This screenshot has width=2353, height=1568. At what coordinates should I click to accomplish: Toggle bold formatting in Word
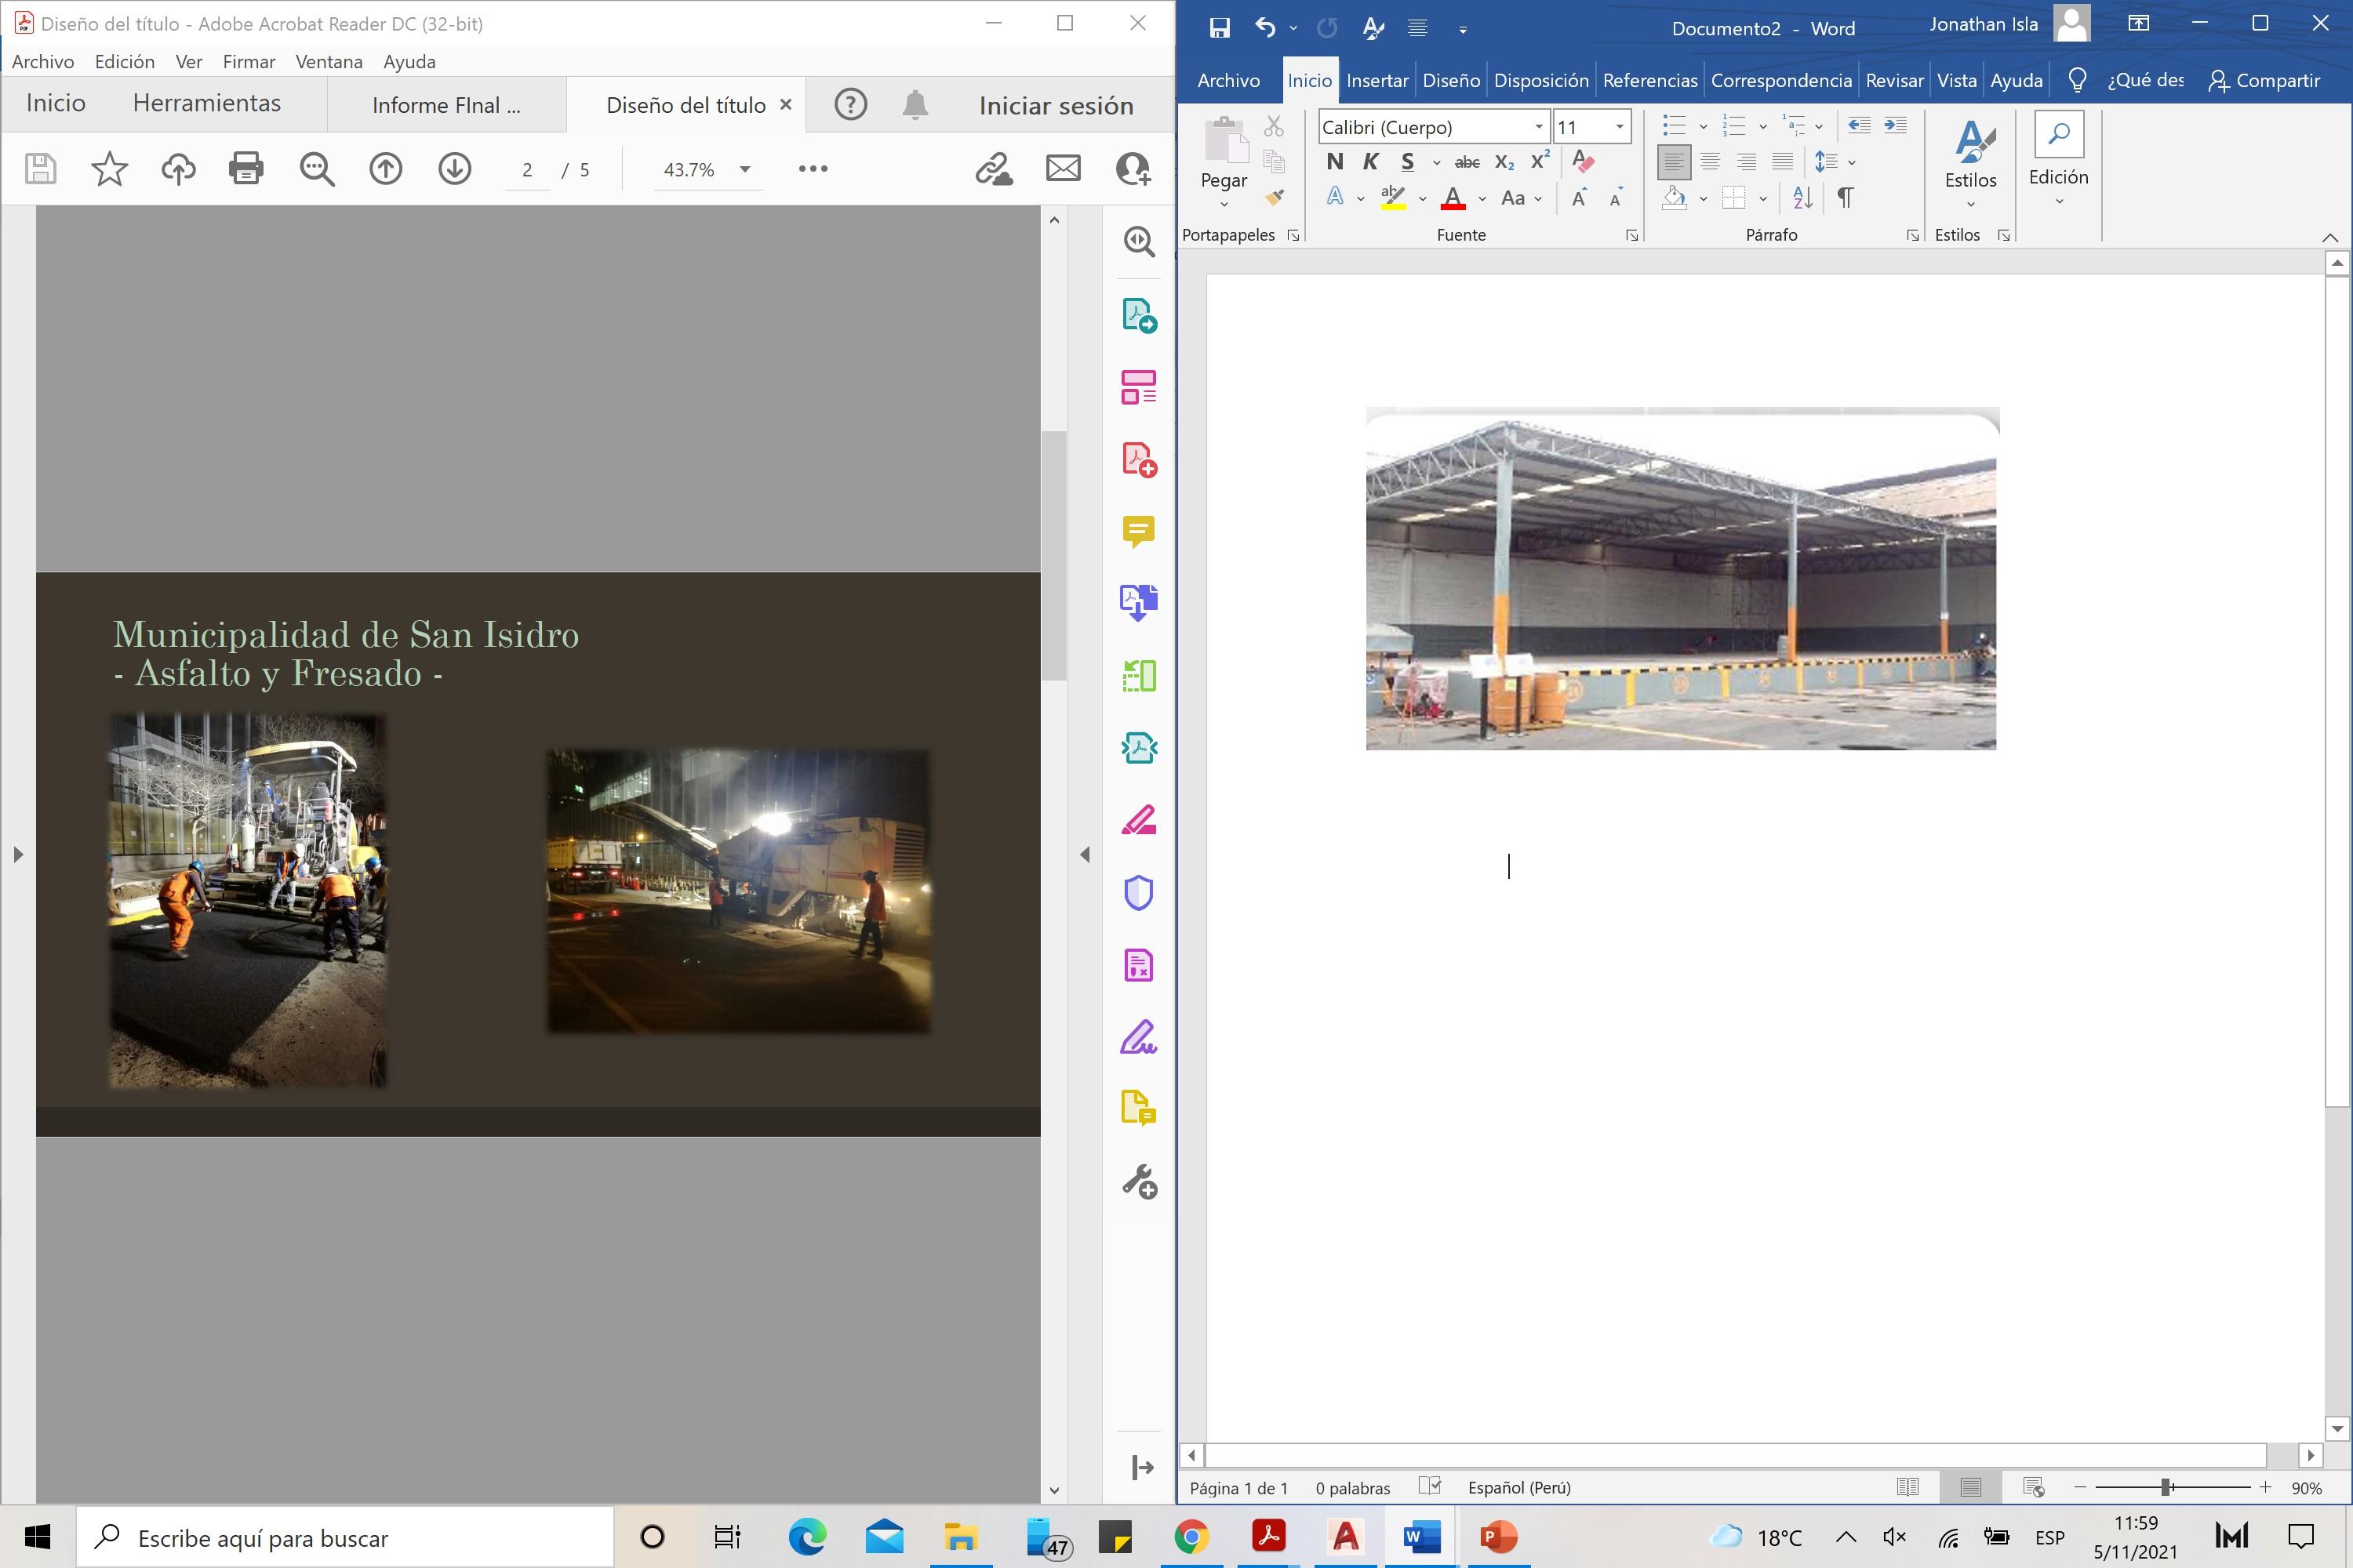click(1335, 162)
